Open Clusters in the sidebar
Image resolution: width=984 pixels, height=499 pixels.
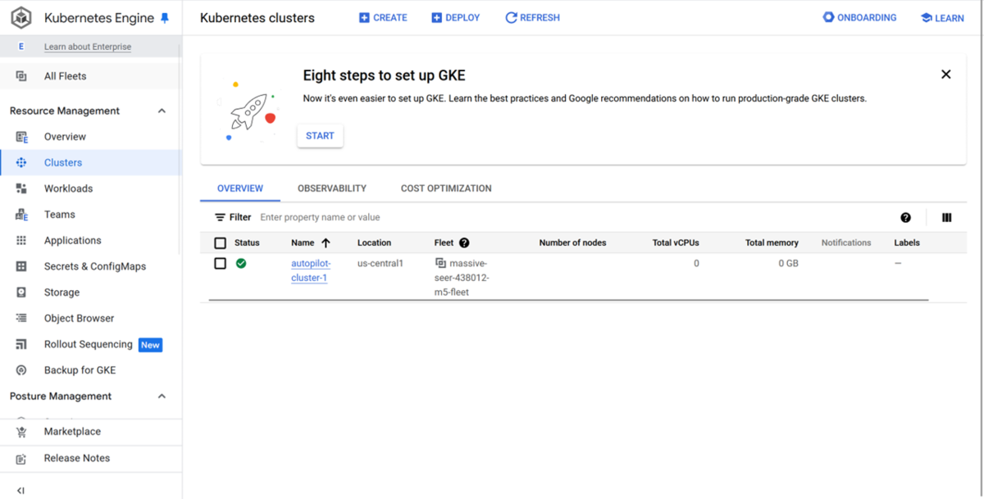90,162
